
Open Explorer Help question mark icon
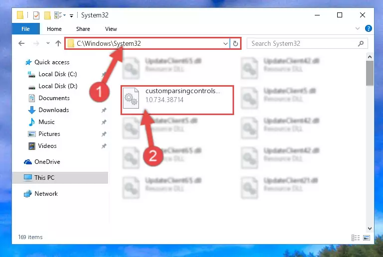[369, 28]
